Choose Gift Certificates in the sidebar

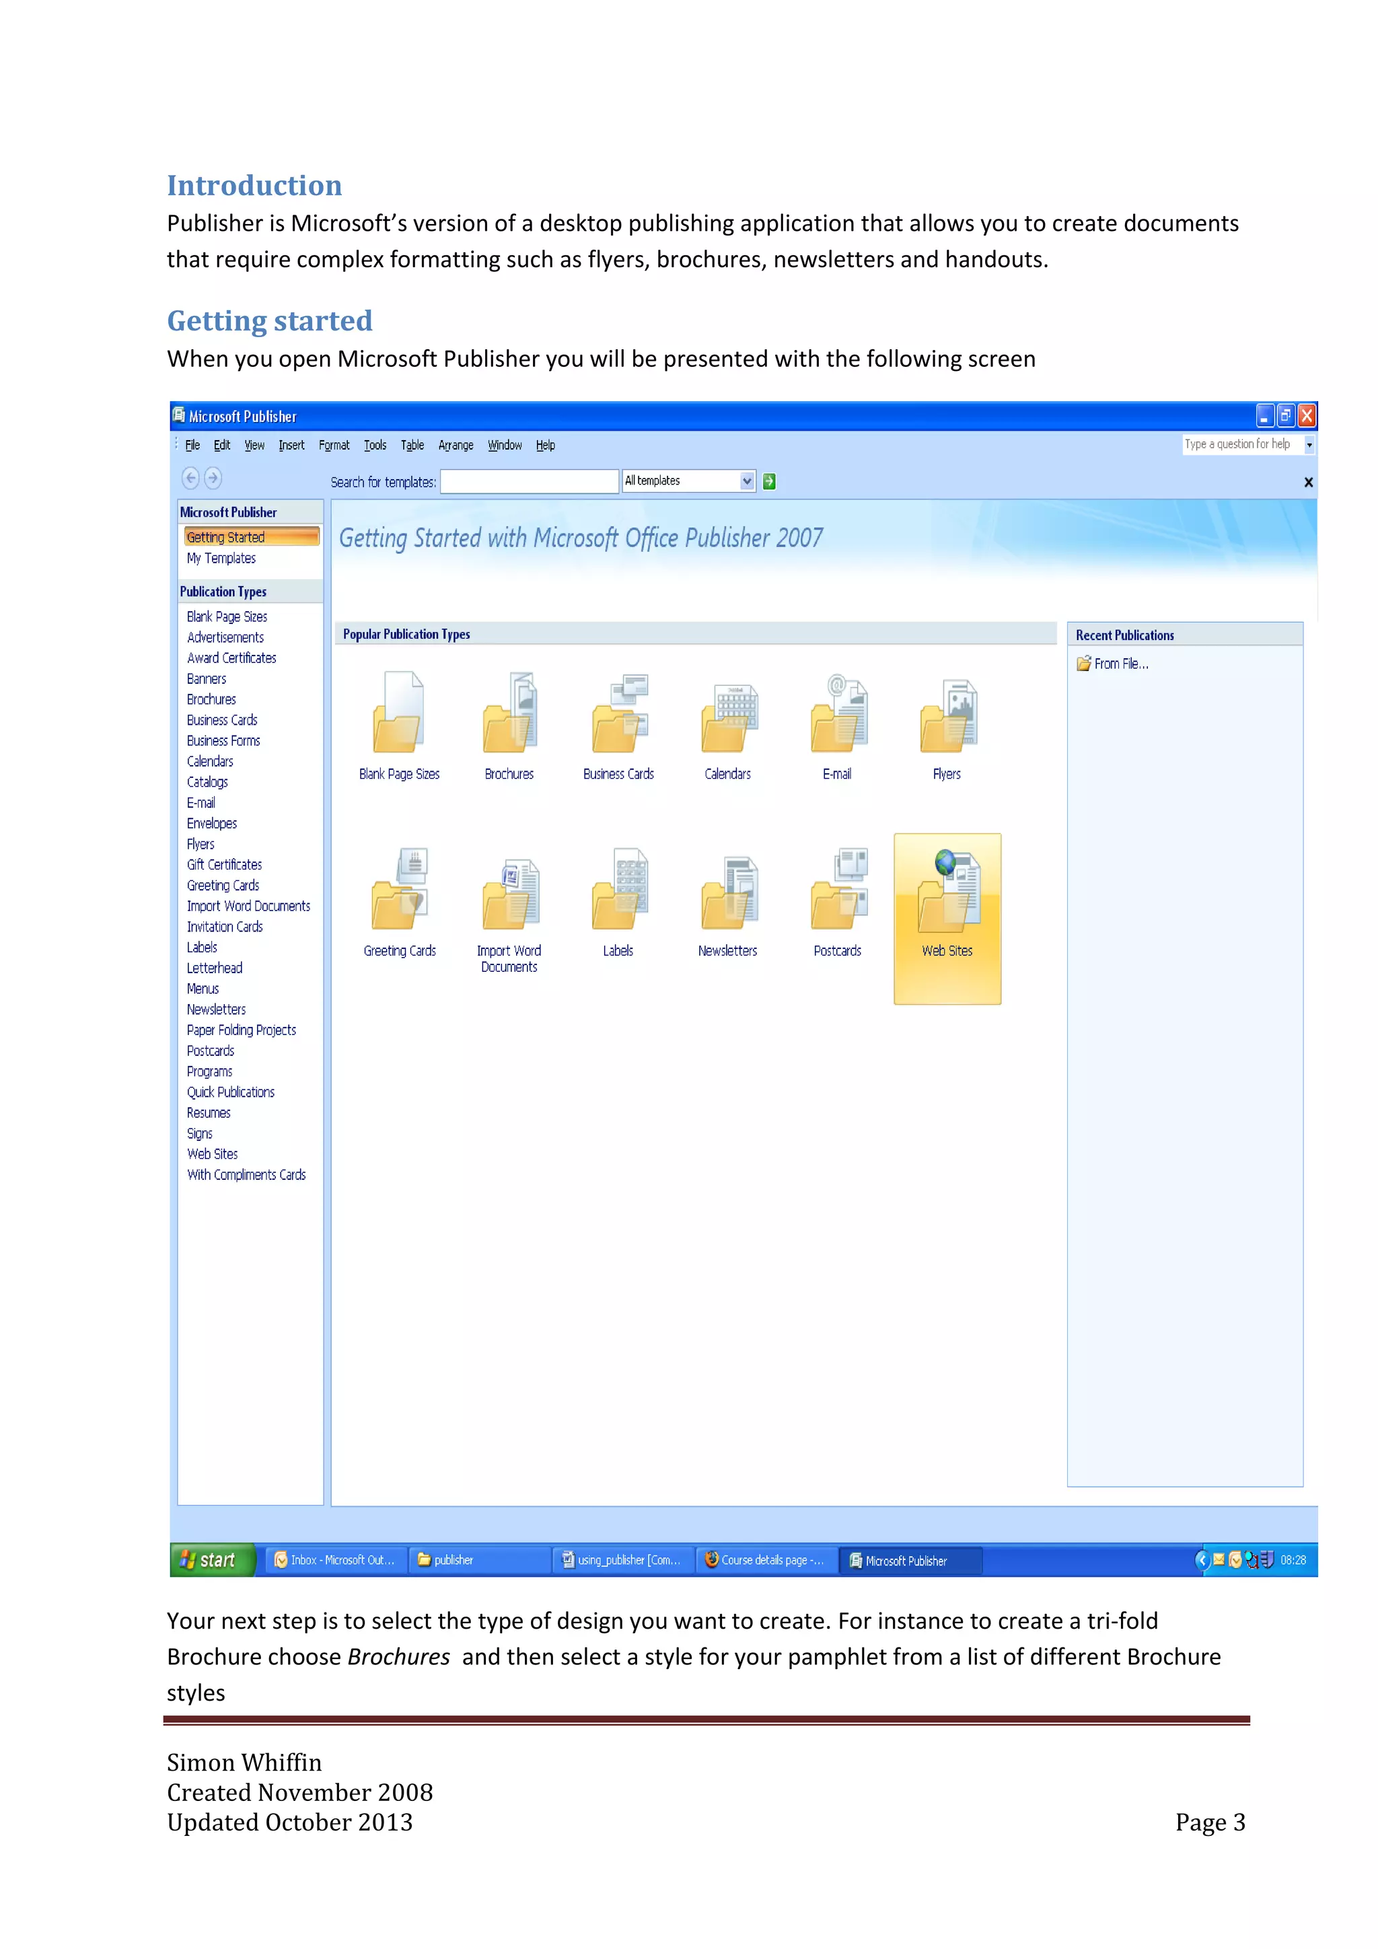click(225, 864)
